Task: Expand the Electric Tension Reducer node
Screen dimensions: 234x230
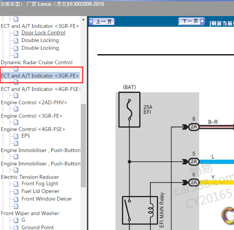Action: point(30,177)
